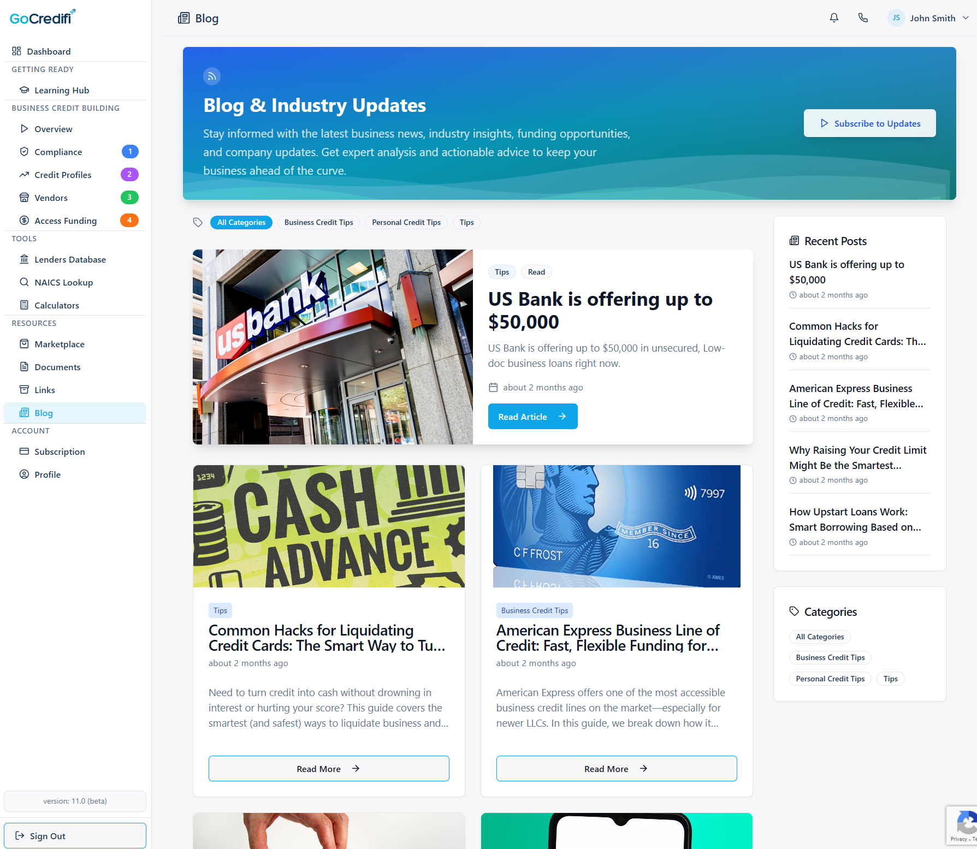
Task: Click the RSS feed icon in the banner
Action: point(212,76)
